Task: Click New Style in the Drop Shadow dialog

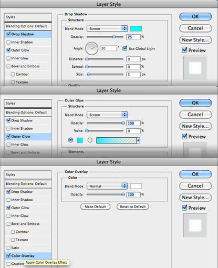Action: [195, 40]
